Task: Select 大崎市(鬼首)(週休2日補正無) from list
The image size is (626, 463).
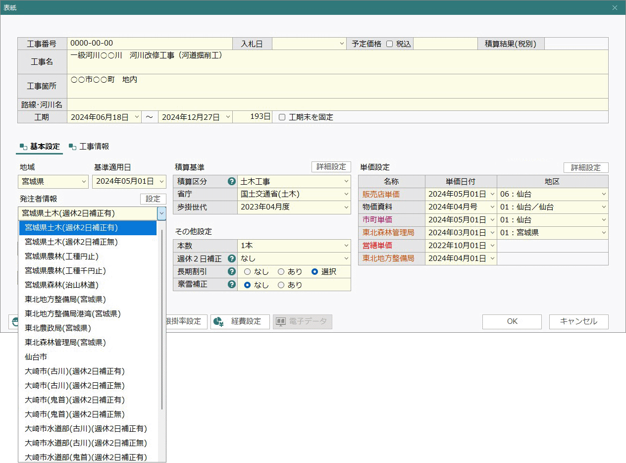Action: pos(88,414)
